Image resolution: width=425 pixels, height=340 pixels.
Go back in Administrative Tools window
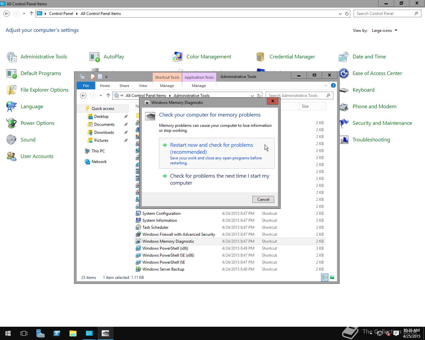[x=83, y=96]
